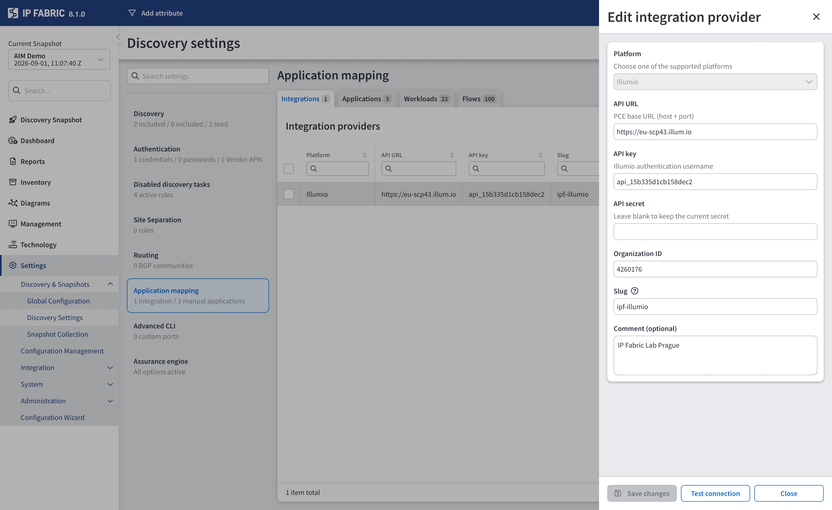Open the Diagrams network icon
The width and height of the screenshot is (832, 510).
[x=13, y=203]
